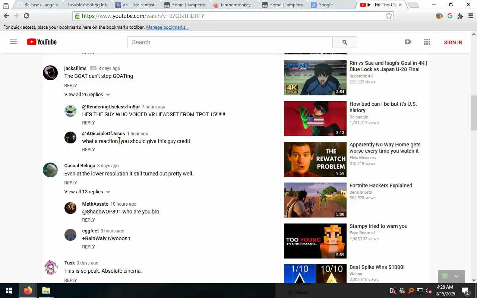Open the network tray icon
Image resolution: width=477 pixels, height=298 pixels.
pyautogui.click(x=420, y=291)
